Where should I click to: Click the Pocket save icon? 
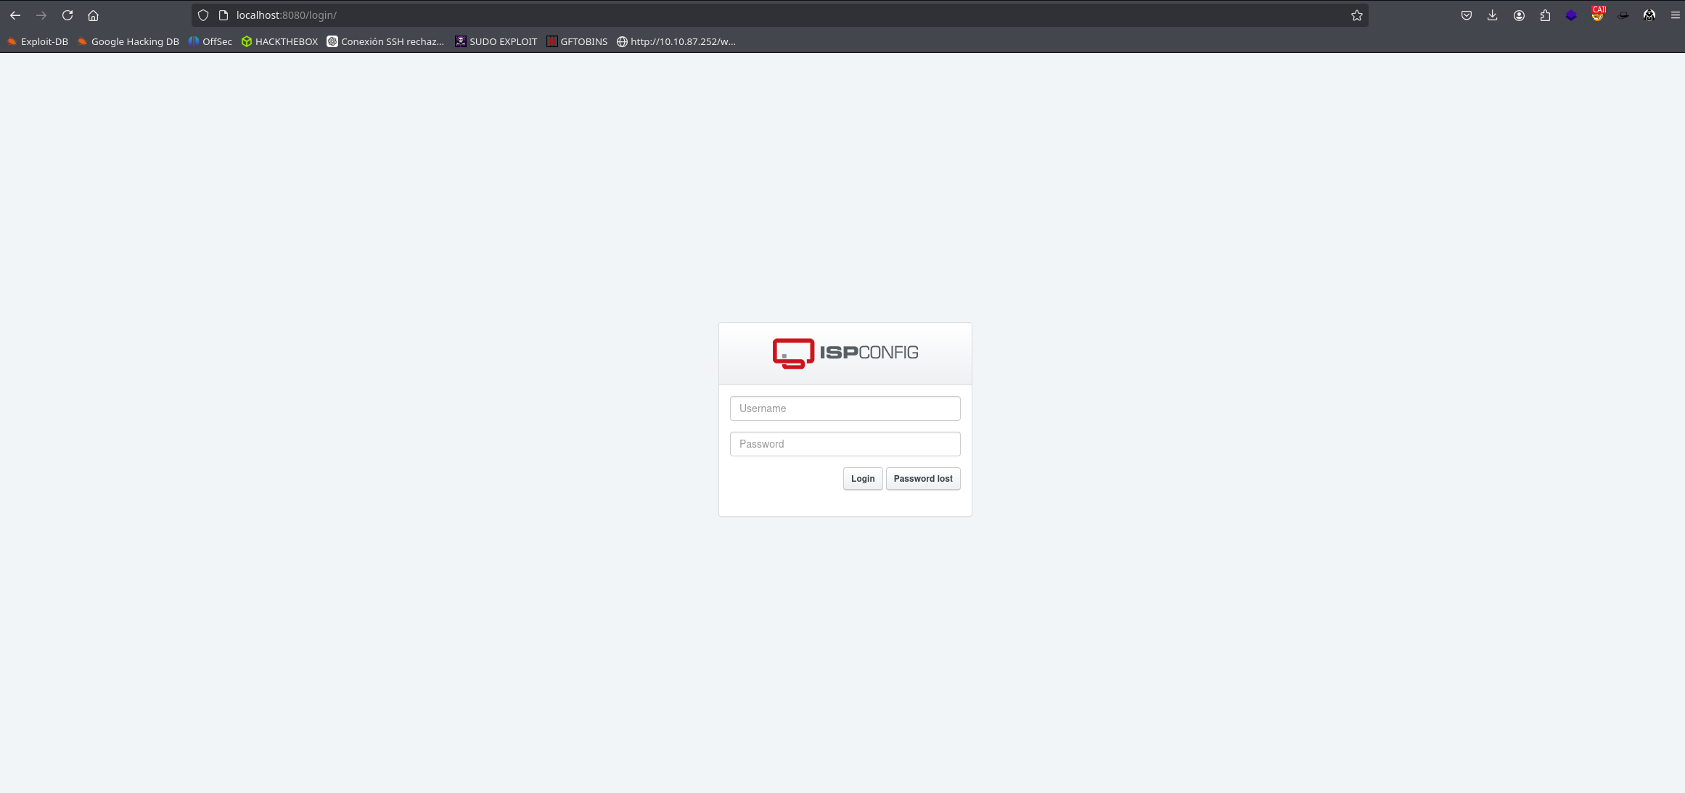[x=1466, y=15]
